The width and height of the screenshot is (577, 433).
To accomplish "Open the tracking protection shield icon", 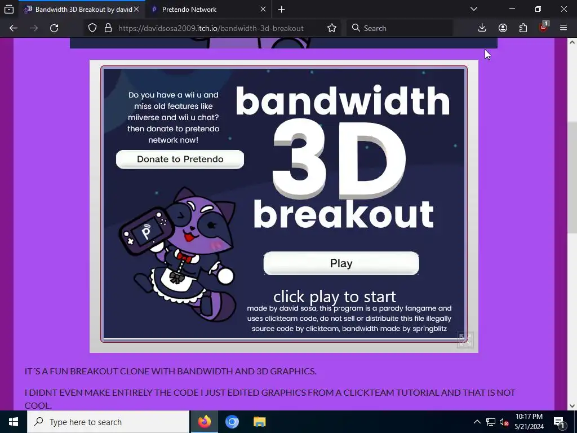I will (92, 28).
